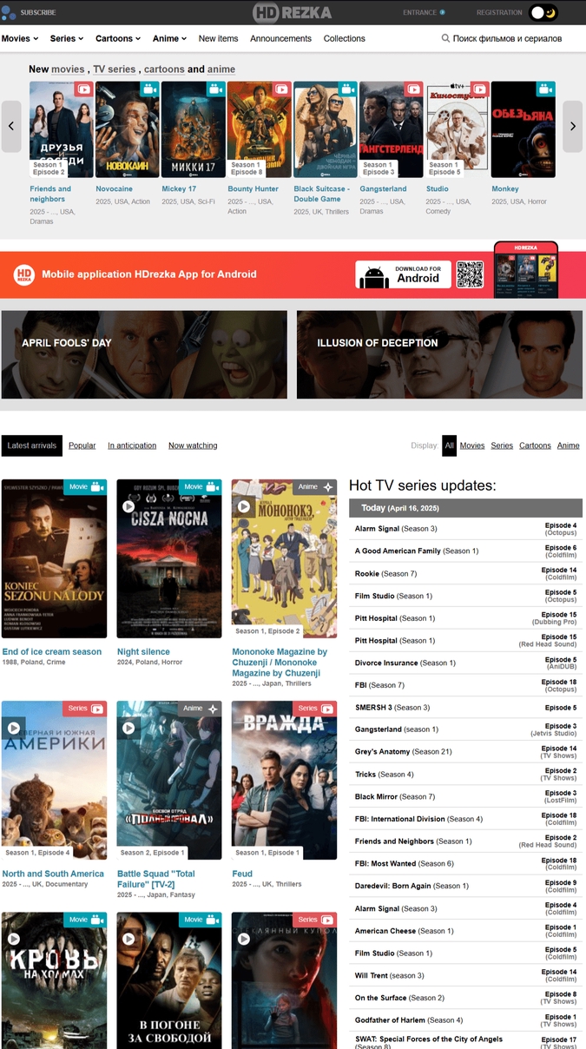The height and width of the screenshot is (1049, 586).
Task: Open the Announcements menu entry
Action: point(280,38)
